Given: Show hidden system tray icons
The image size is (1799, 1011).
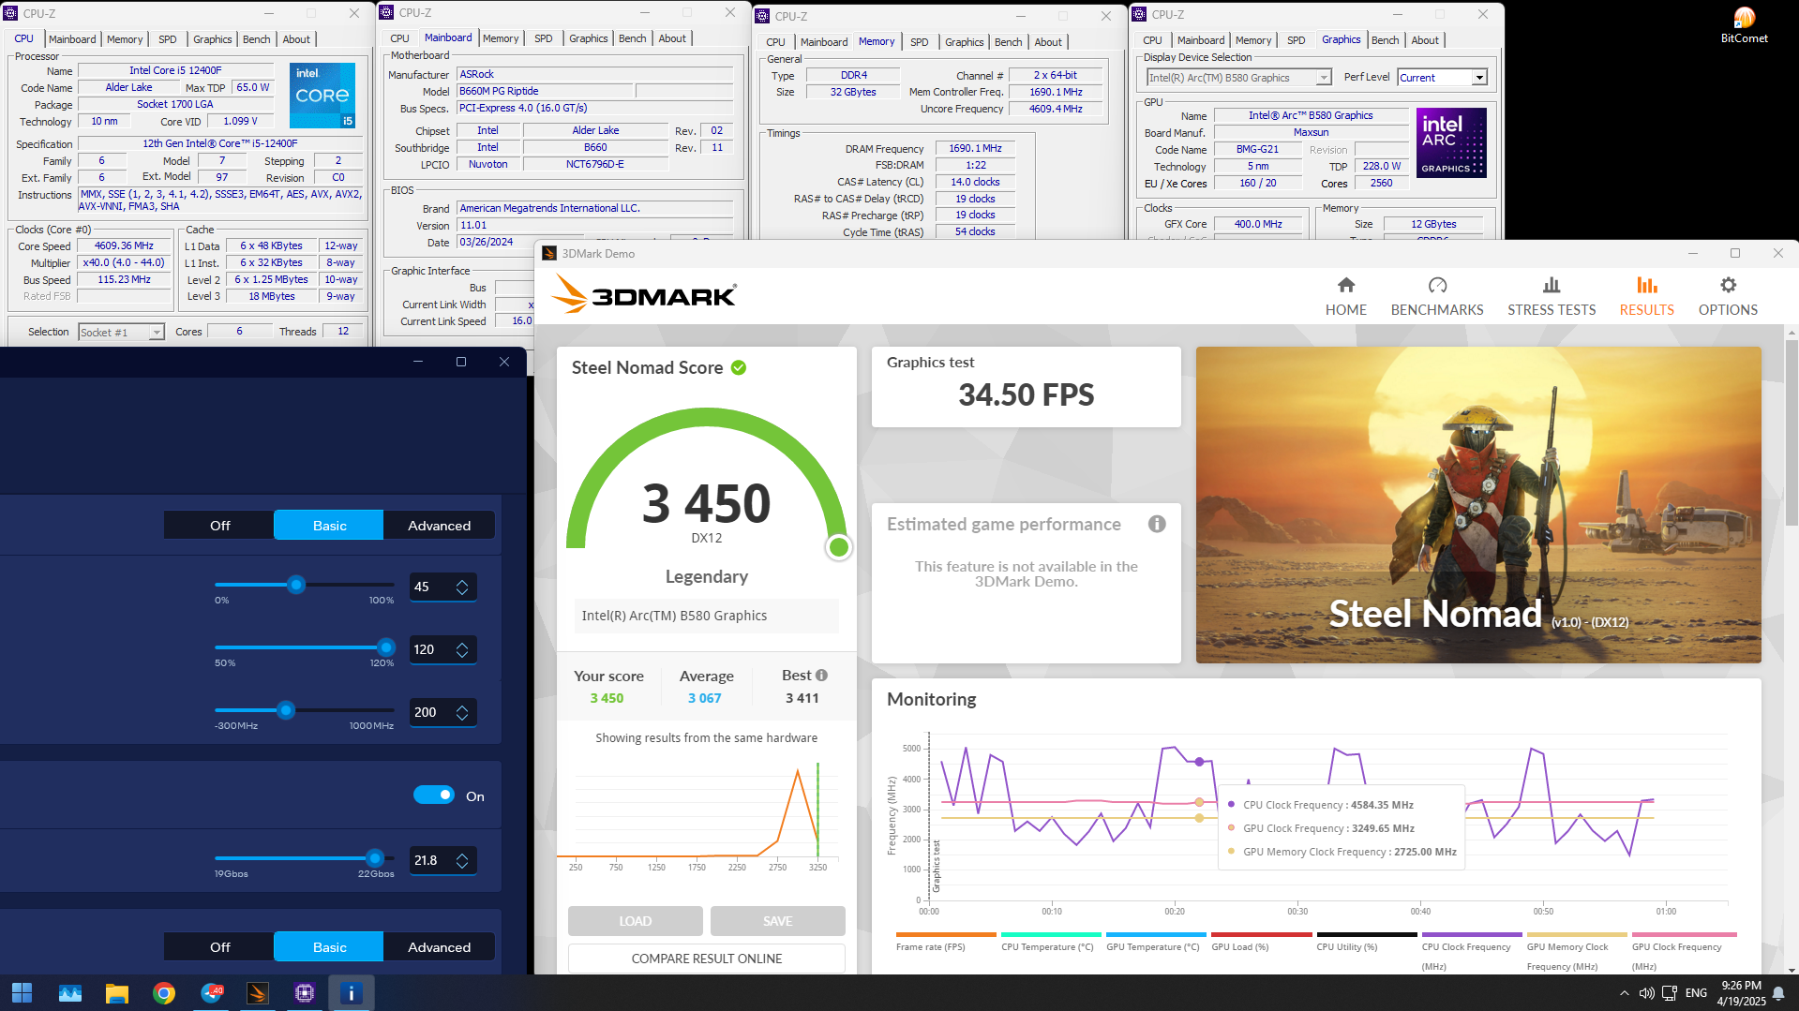Looking at the screenshot, I should coord(1624,993).
